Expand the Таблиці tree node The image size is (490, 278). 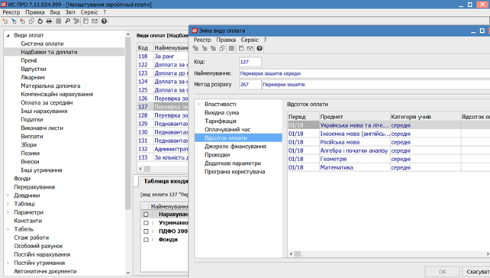click(x=8, y=204)
